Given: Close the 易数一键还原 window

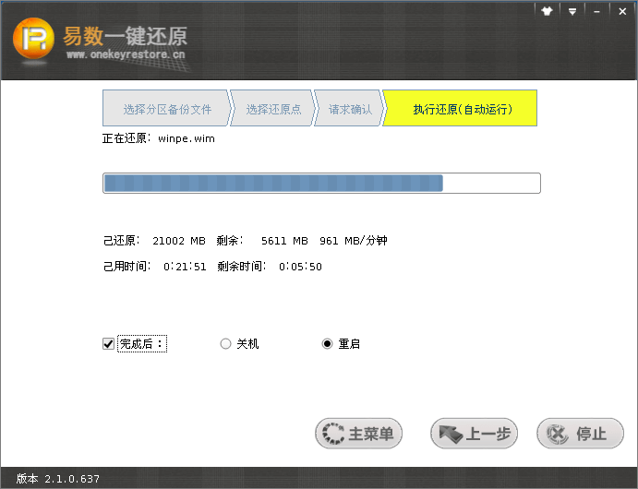Looking at the screenshot, I should click(x=620, y=11).
